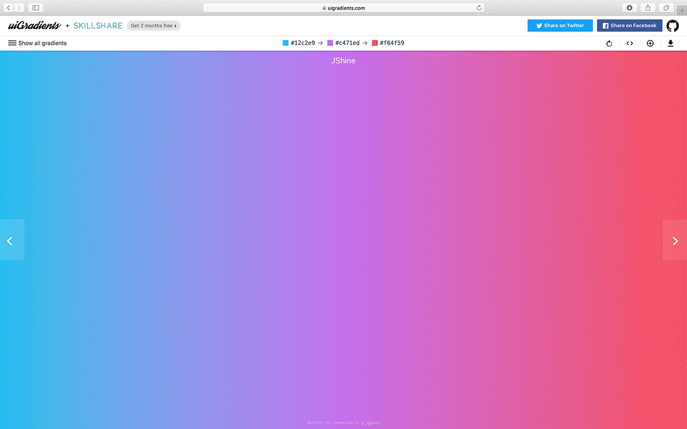
Task: Toggle the Safari sidebar
Action: pos(35,8)
